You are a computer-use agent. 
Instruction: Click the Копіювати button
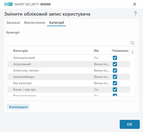click(x=18, y=107)
